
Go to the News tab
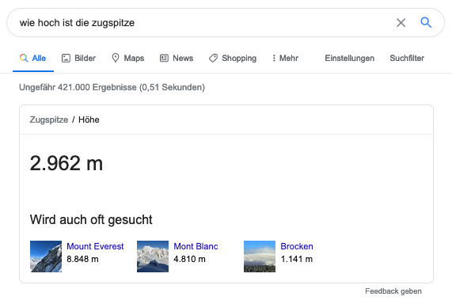click(x=177, y=59)
